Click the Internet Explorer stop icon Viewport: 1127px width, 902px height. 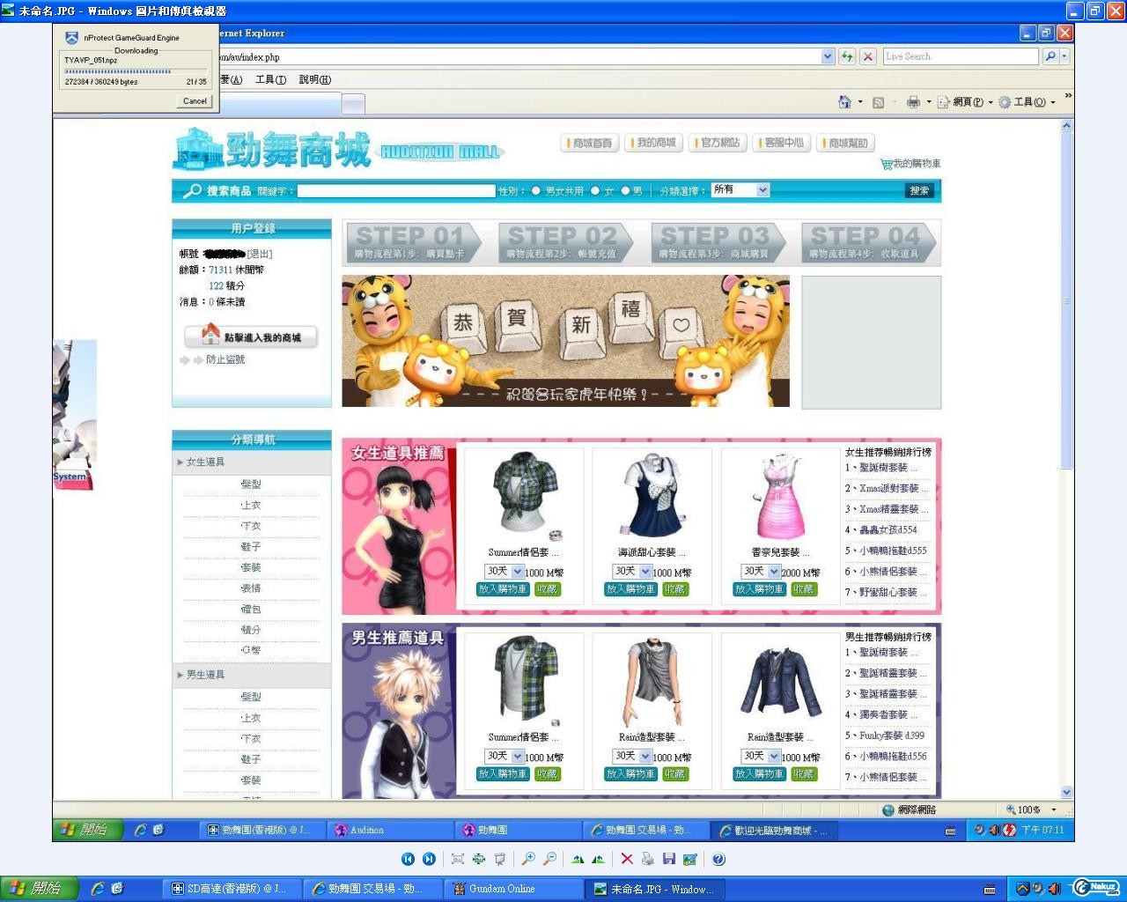pos(868,56)
